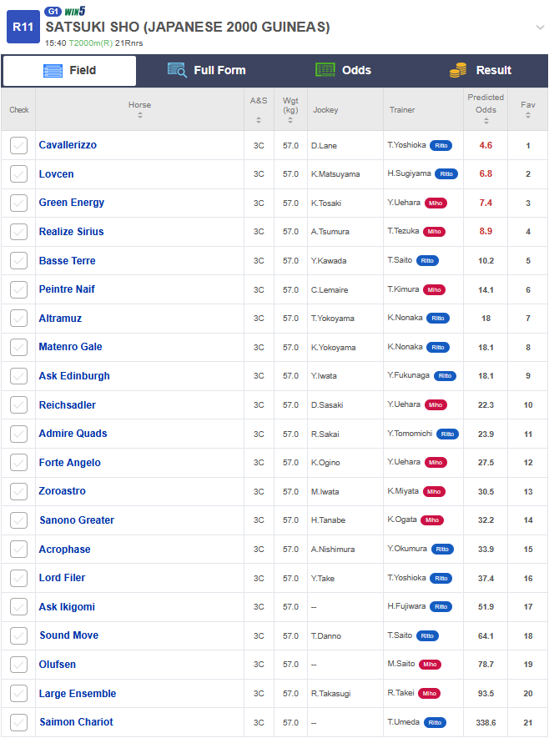The width and height of the screenshot is (554, 743).
Task: Click Ritto badge next to Y.Okumura
Action: (442, 550)
